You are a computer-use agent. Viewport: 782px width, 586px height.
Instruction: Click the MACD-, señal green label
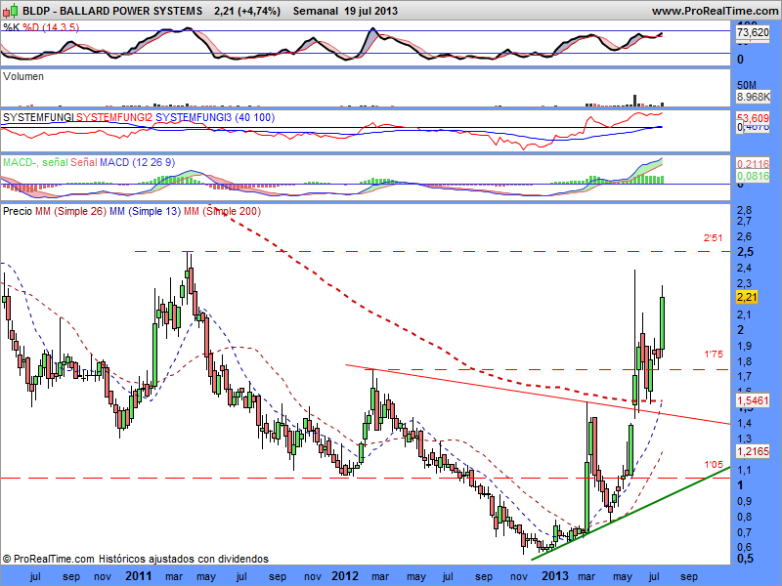coord(35,162)
